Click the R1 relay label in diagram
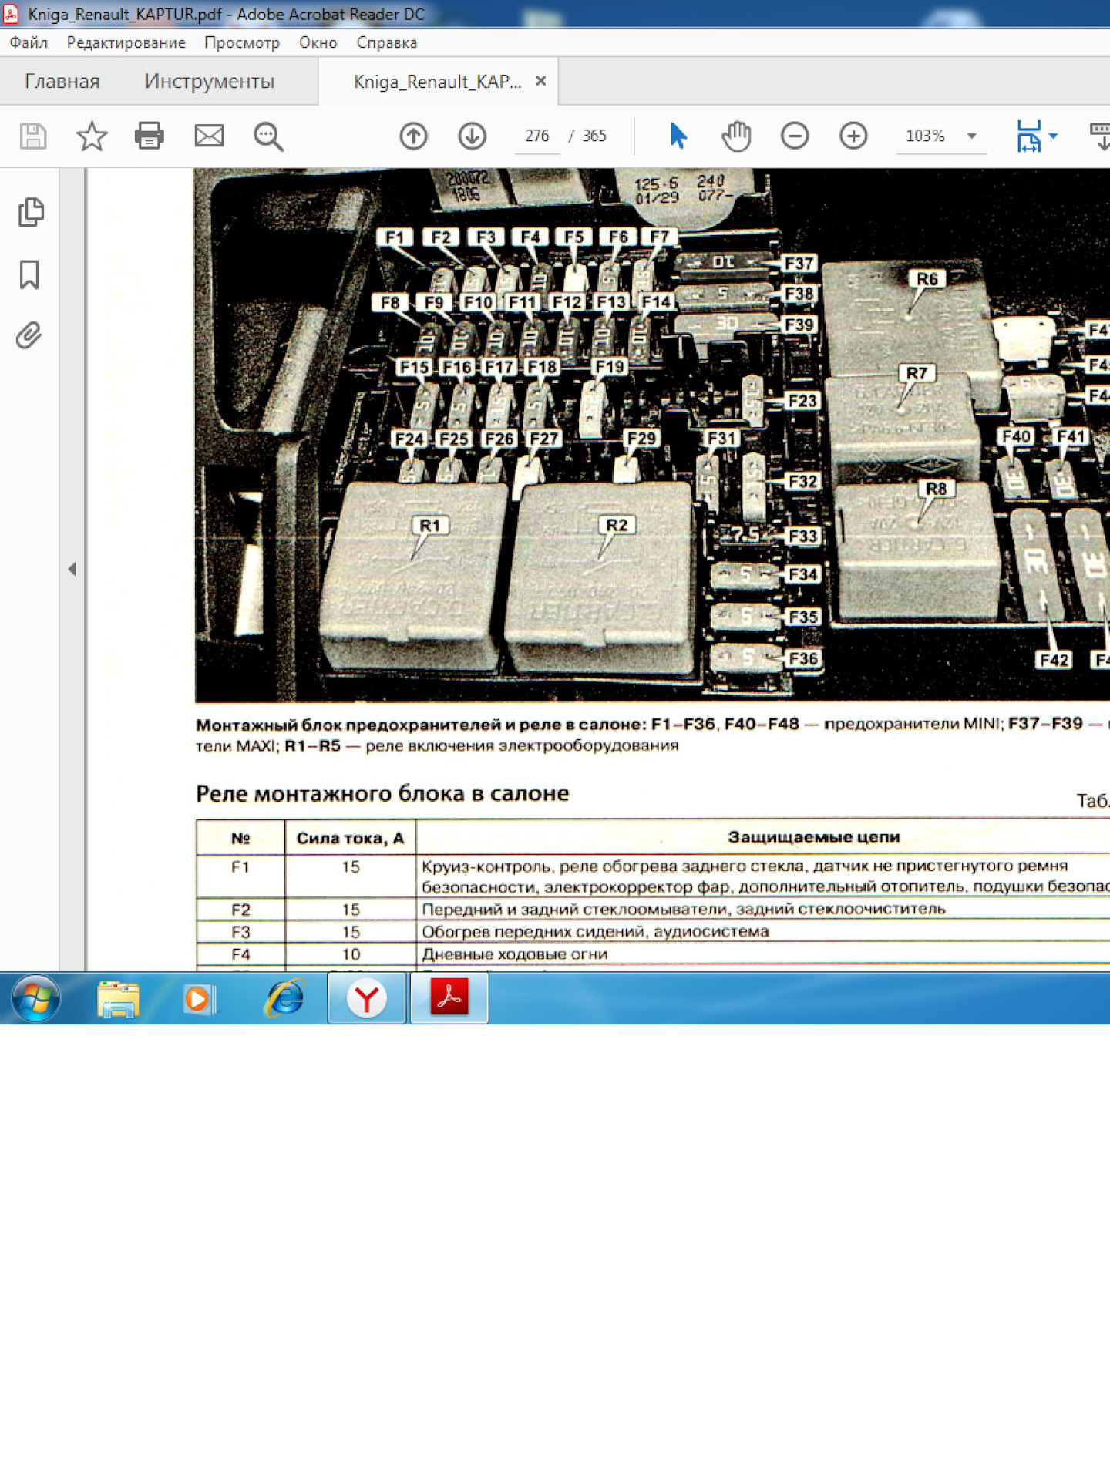Screen dimensions: 1110x1480 429,526
